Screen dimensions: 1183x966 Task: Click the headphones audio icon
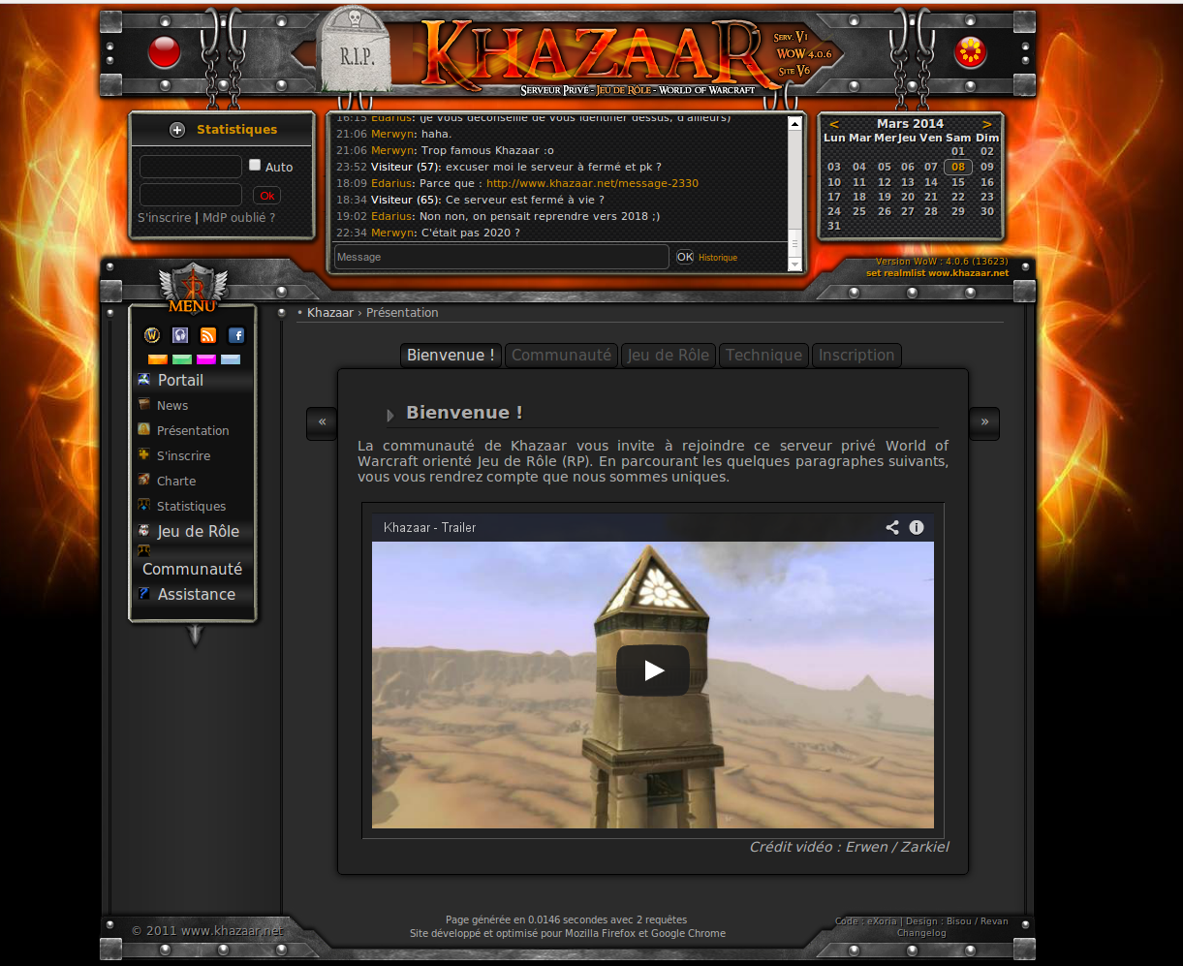click(x=180, y=335)
